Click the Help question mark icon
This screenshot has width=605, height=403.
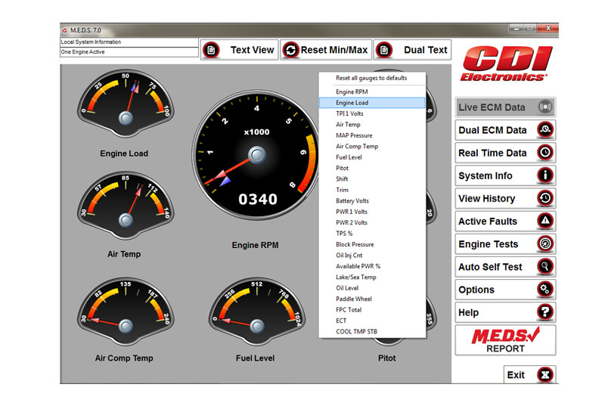(544, 312)
